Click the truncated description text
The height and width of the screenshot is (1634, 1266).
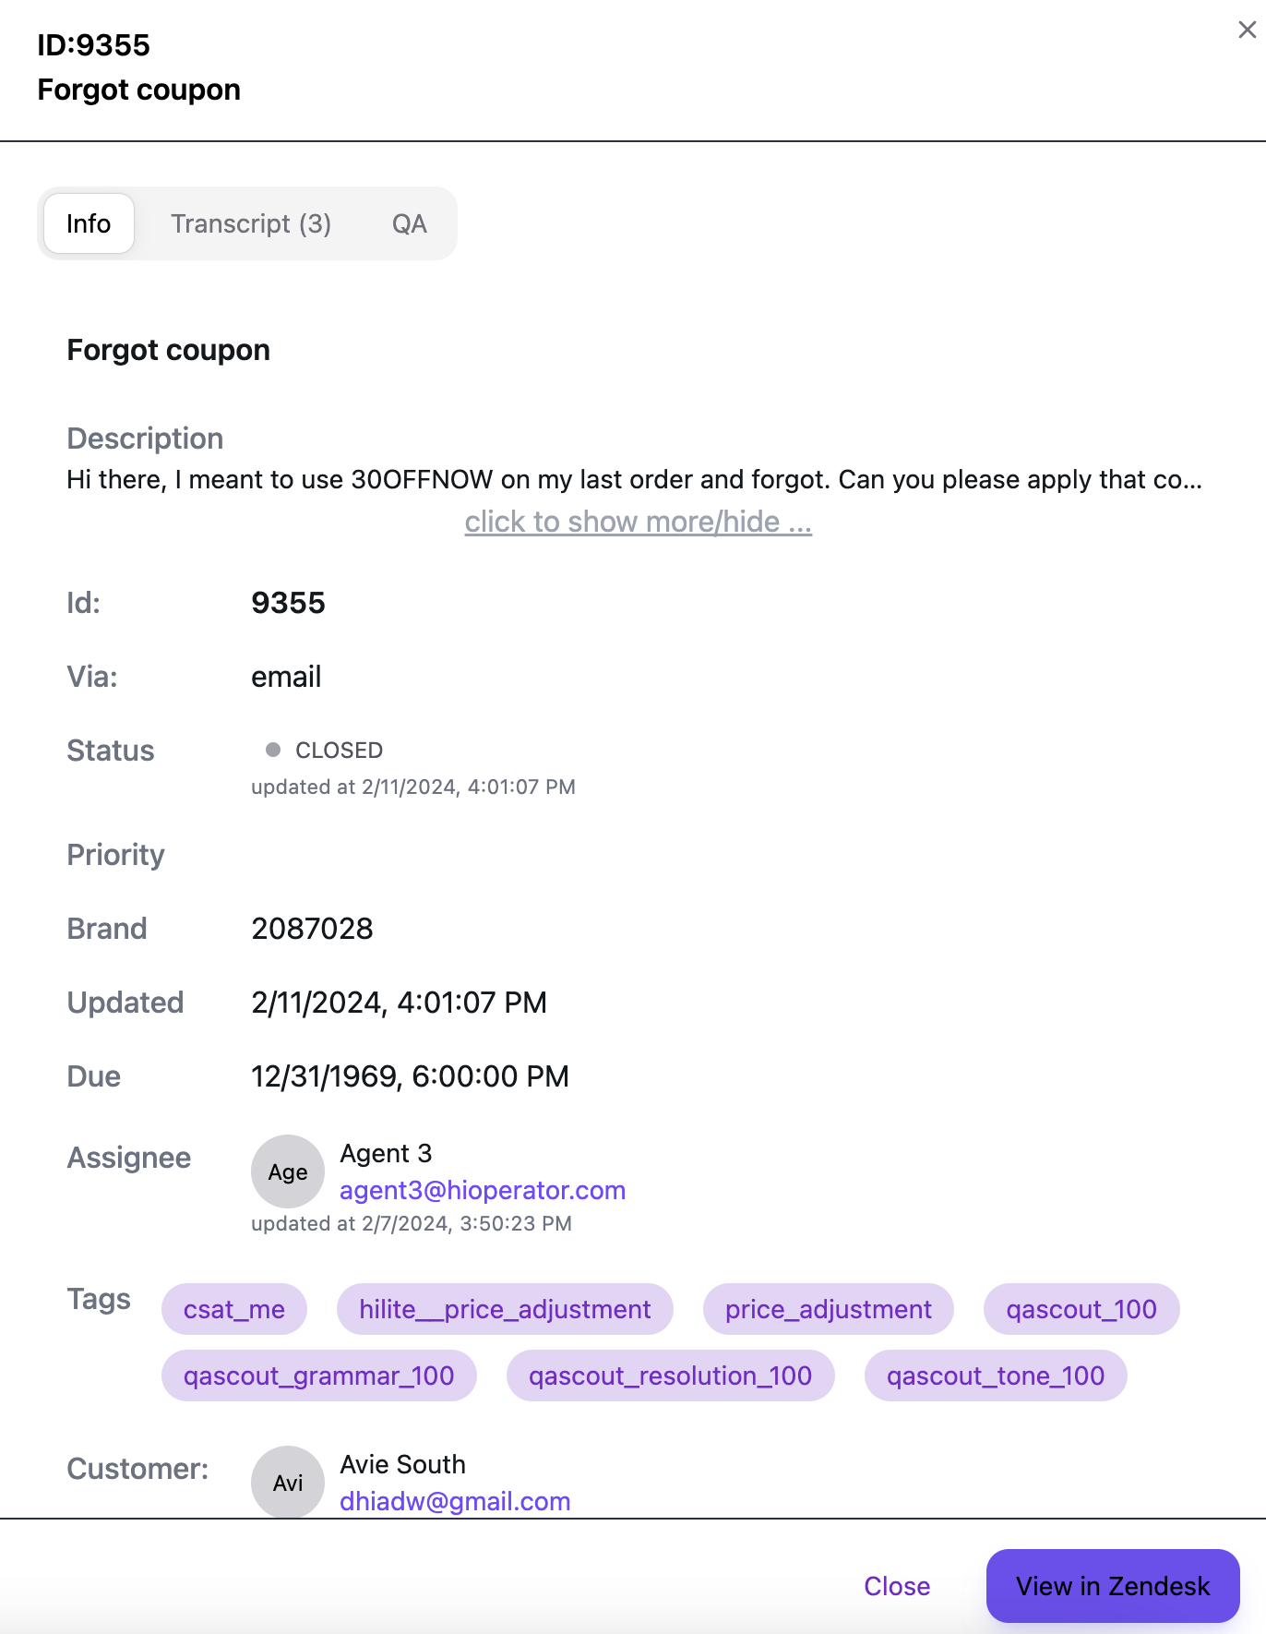[x=634, y=480]
